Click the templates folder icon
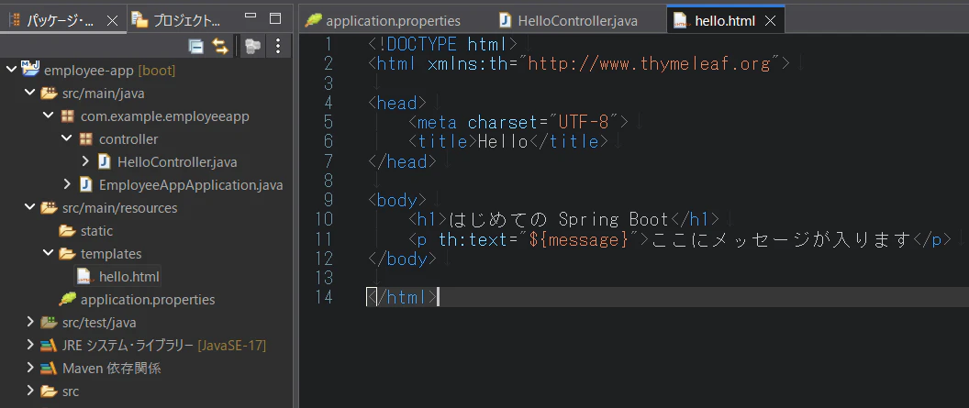969x408 pixels. point(67,254)
